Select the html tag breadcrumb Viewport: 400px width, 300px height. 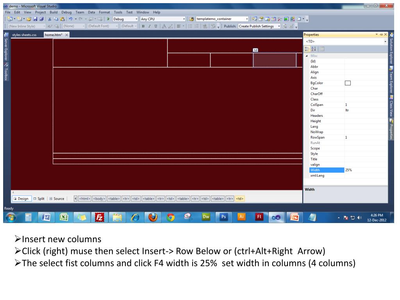point(85,199)
